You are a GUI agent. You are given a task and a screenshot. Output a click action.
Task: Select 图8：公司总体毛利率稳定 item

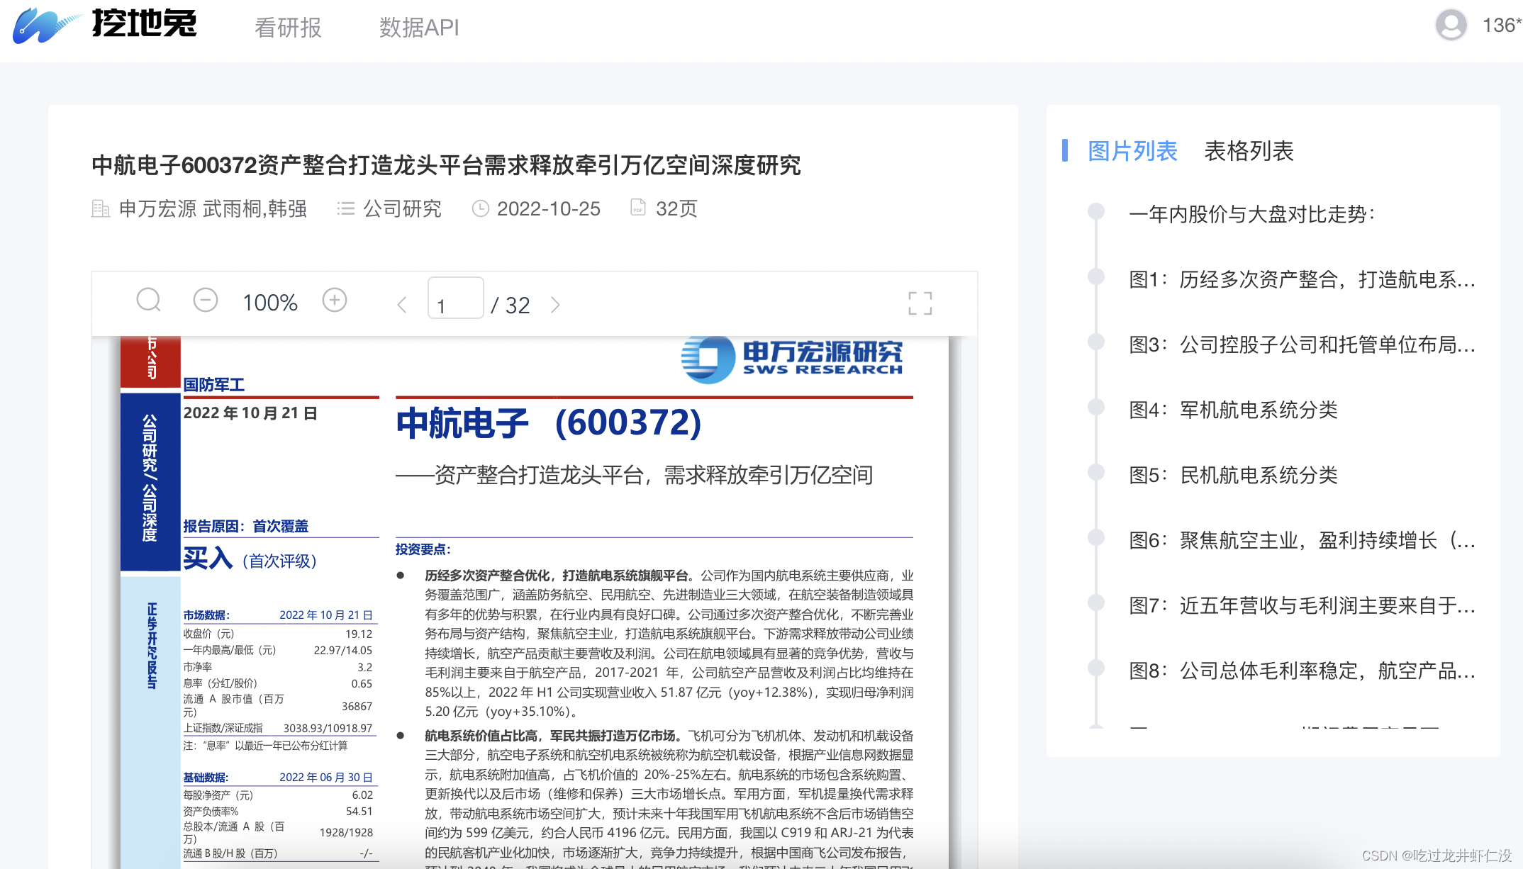pos(1301,671)
